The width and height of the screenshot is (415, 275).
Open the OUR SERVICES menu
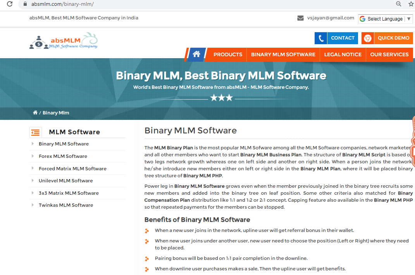click(389, 55)
